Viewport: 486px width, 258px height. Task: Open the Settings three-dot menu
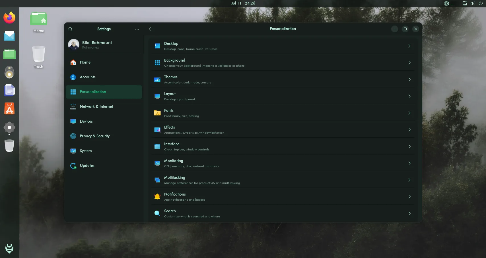(137, 29)
